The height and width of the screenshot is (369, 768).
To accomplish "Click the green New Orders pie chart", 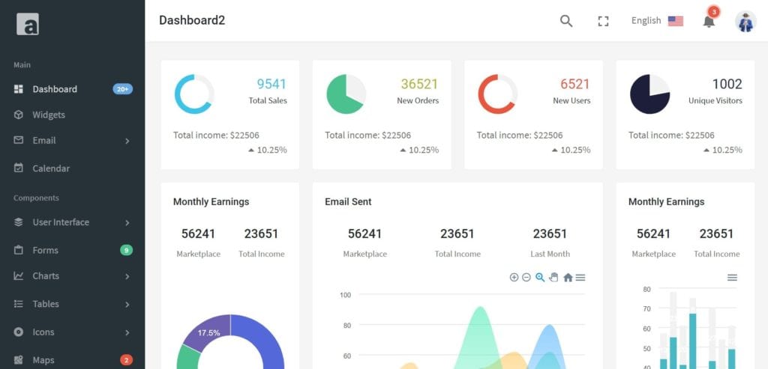I will point(346,94).
